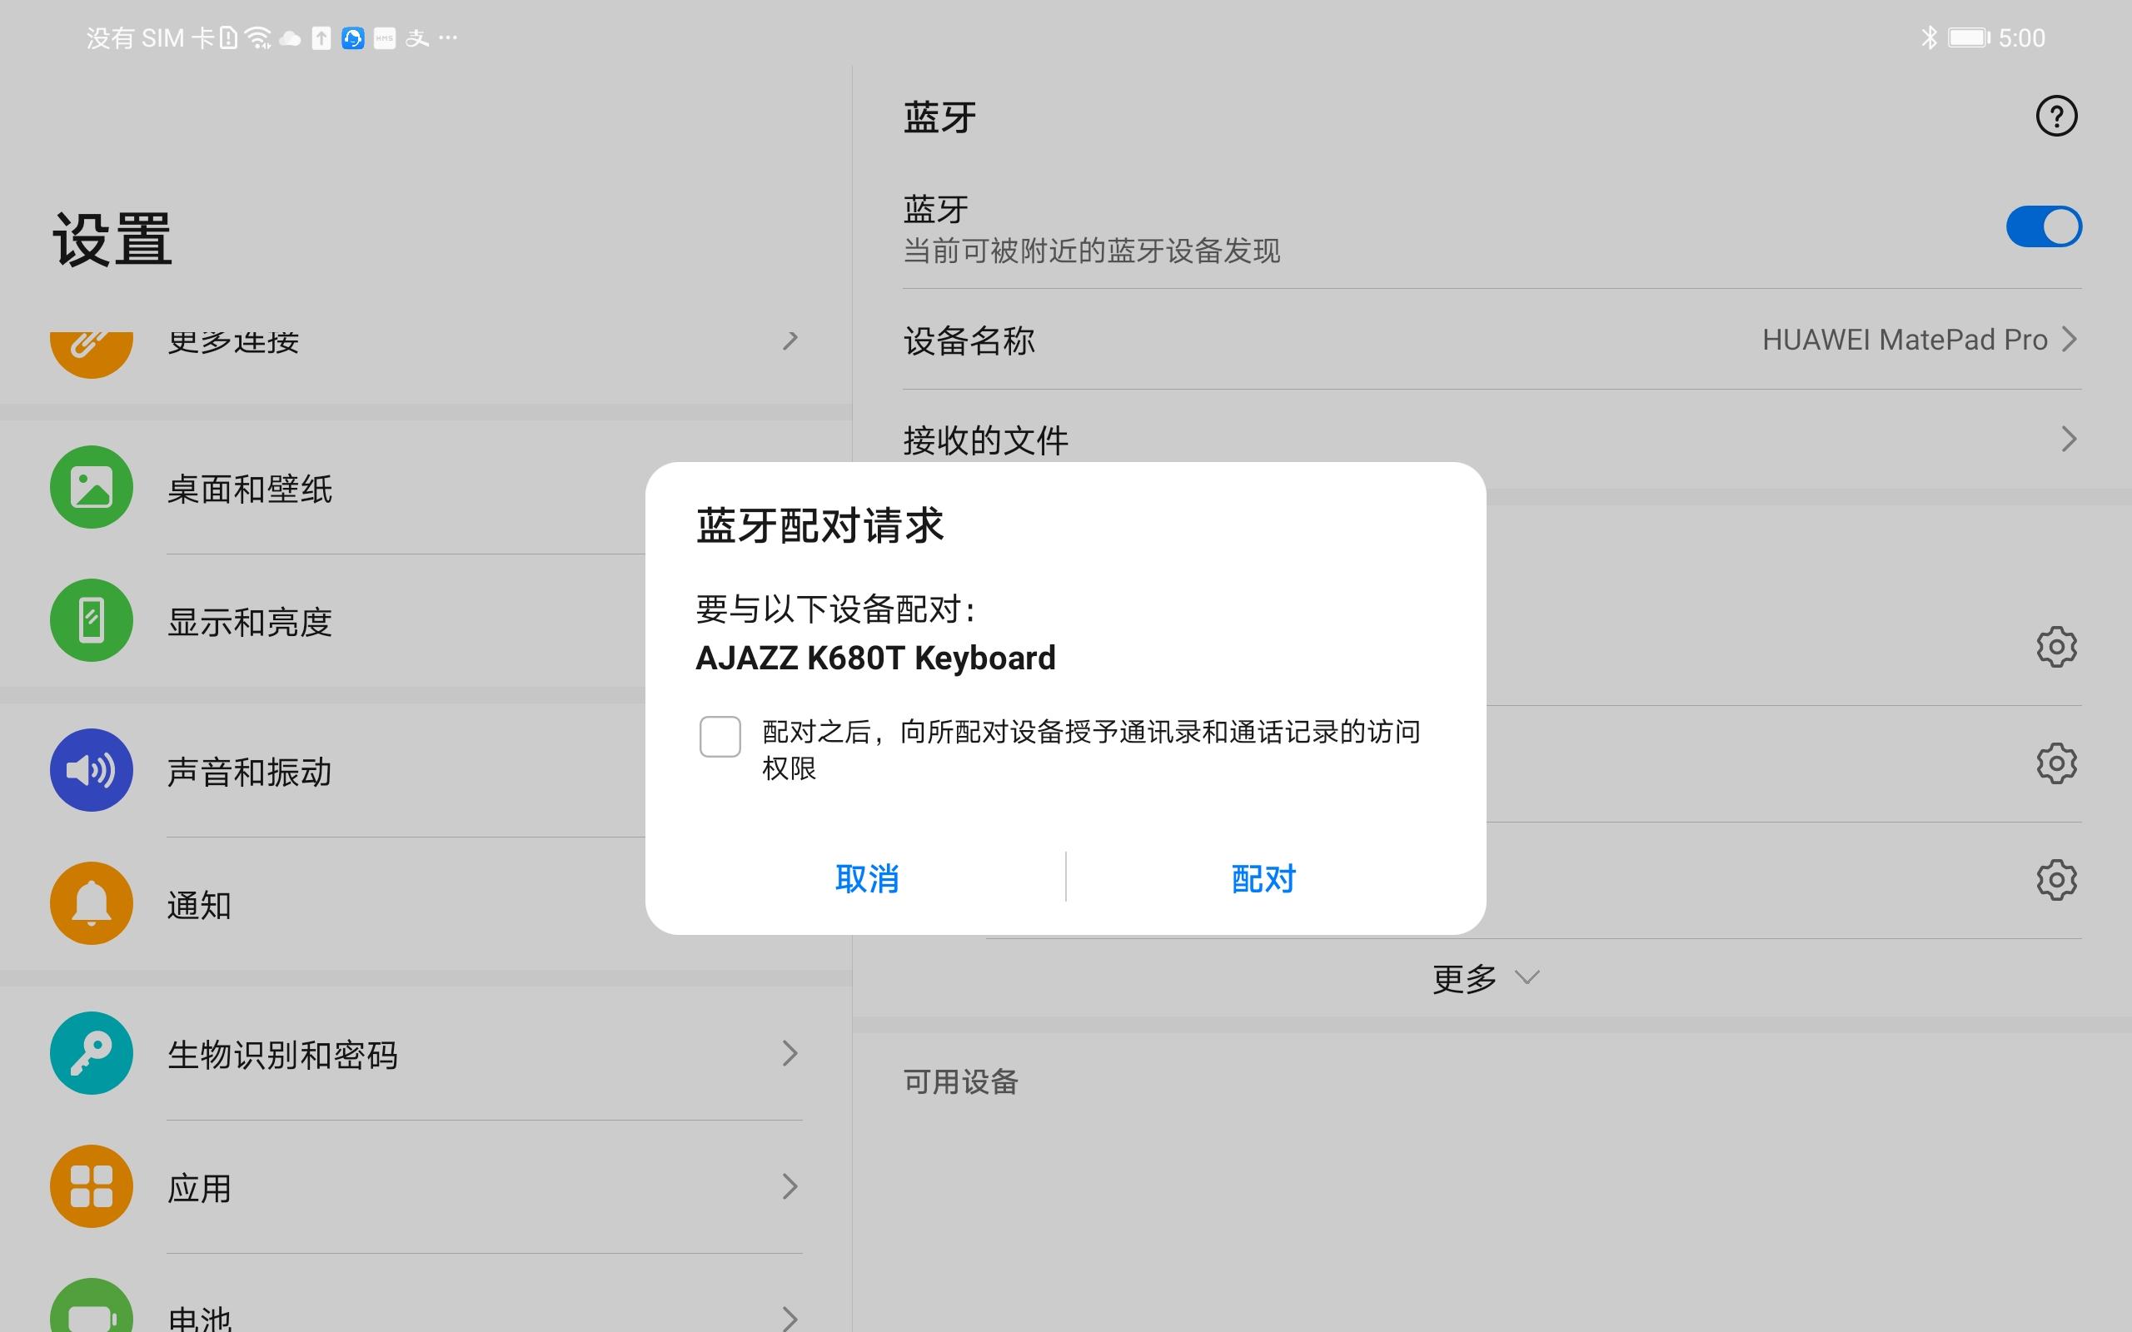Open settings gear for first paired device
Screen dimensions: 2132x1332
tap(2056, 647)
